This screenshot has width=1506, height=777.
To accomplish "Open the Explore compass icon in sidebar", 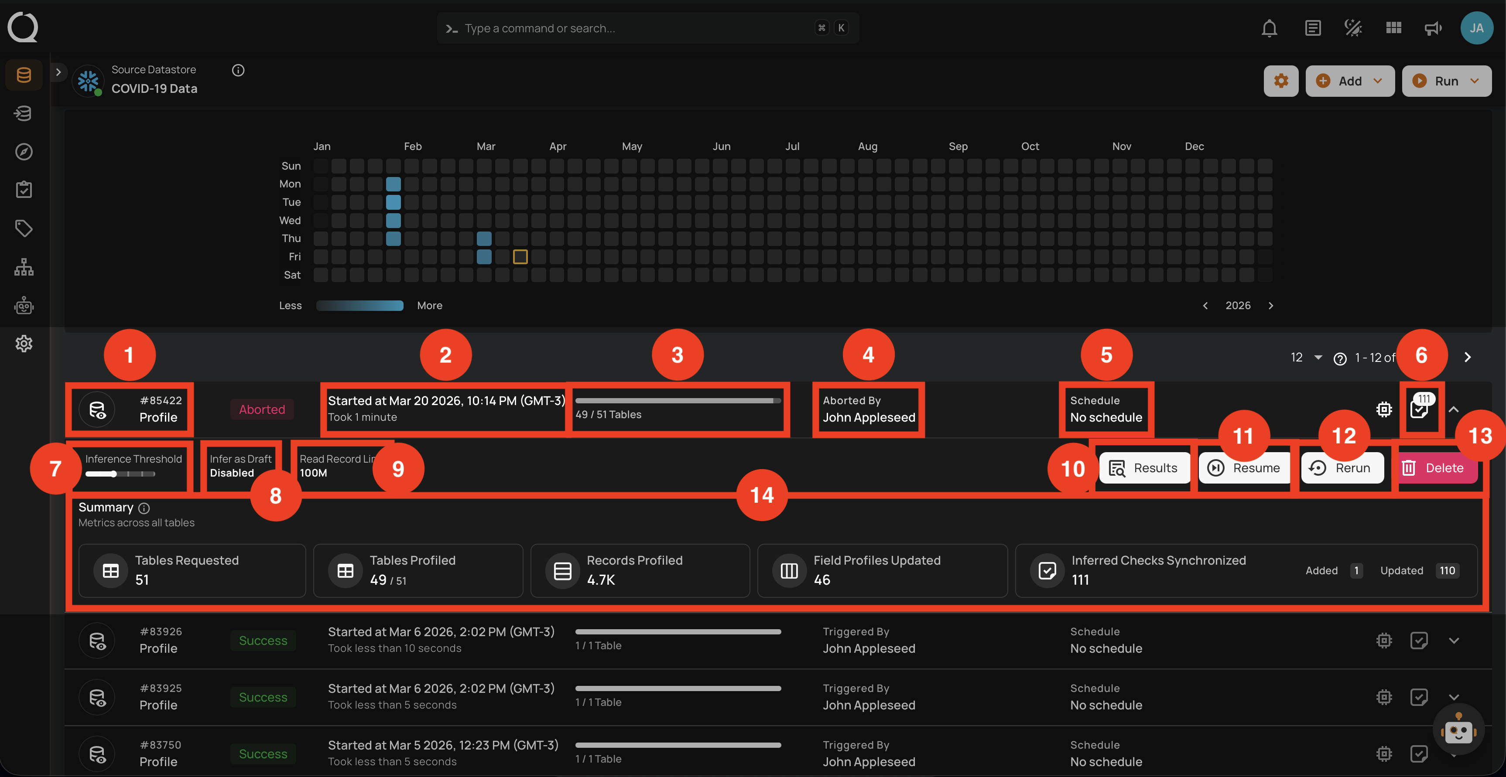I will coord(24,152).
